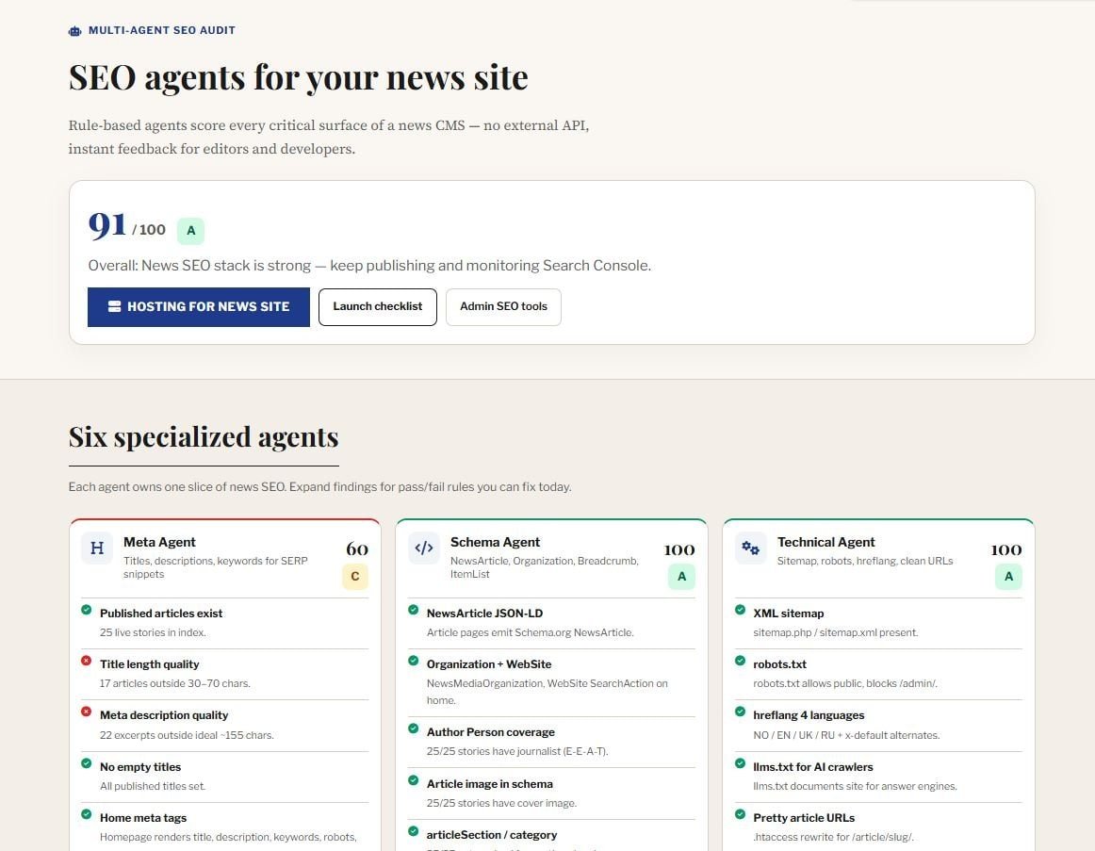This screenshot has height=851, width=1095.
Task: Click the NewsArticle JSON-LD finding
Action: pos(484,613)
